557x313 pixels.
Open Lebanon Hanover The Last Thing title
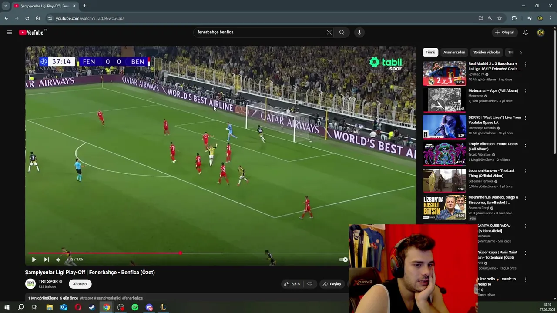coord(491,173)
